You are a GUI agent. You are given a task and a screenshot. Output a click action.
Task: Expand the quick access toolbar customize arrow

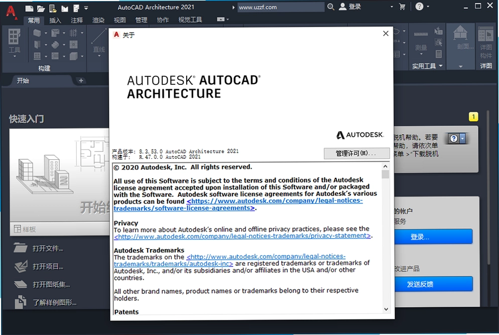tap(86, 8)
